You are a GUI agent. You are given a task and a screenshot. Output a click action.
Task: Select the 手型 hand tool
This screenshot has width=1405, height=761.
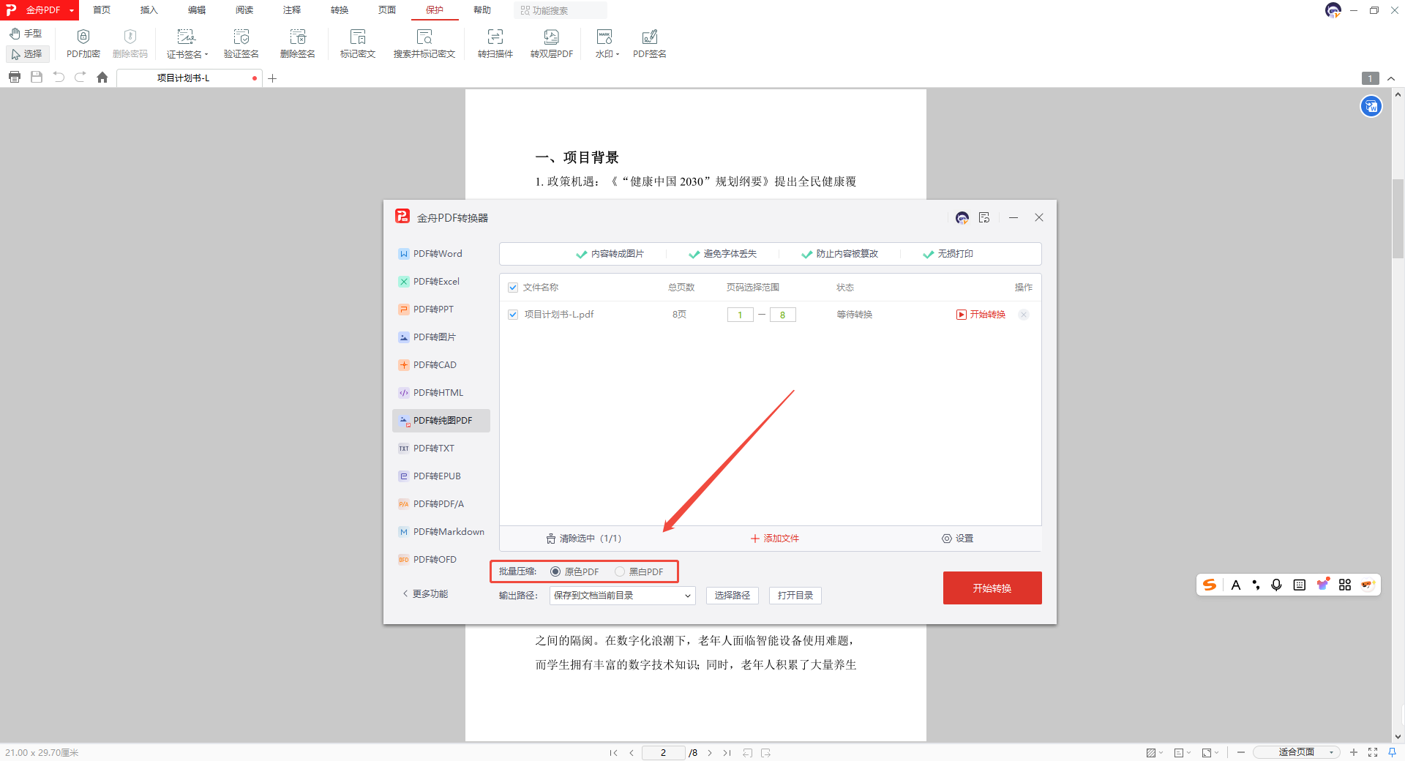tap(26, 34)
